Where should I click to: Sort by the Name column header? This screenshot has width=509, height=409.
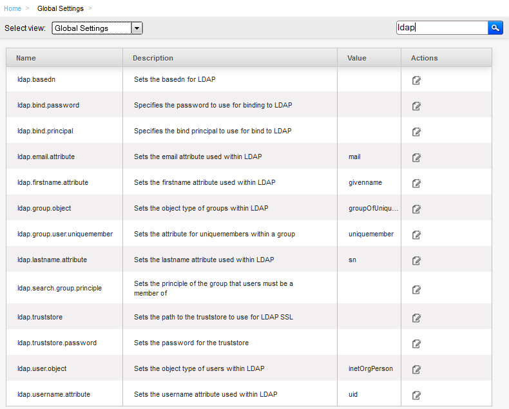click(x=26, y=58)
